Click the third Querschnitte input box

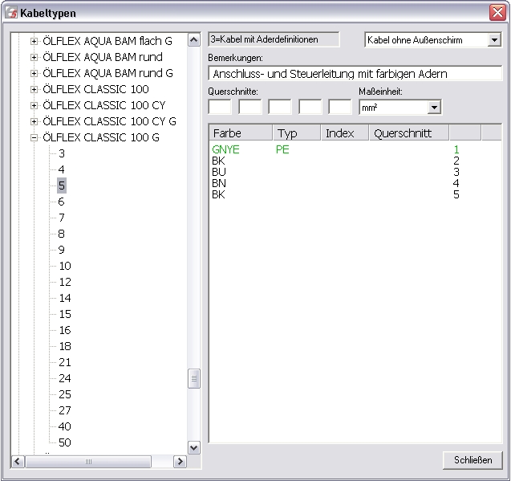pos(280,107)
